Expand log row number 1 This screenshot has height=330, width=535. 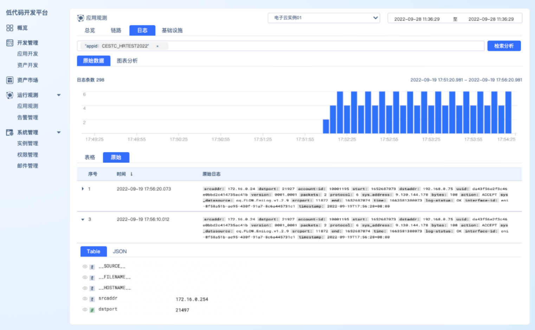pyautogui.click(x=83, y=189)
